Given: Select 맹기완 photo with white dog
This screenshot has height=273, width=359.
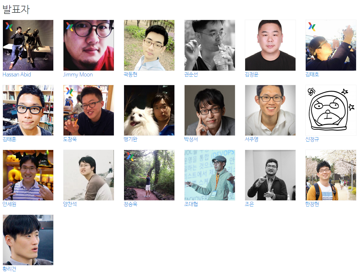Looking at the screenshot, I should [149, 110].
